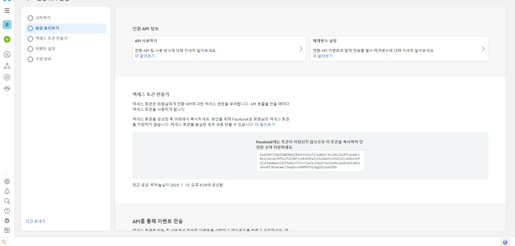The width and height of the screenshot is (515, 246).
Task: Click 더 알아보기 under API 사용하기
Action: point(145,56)
